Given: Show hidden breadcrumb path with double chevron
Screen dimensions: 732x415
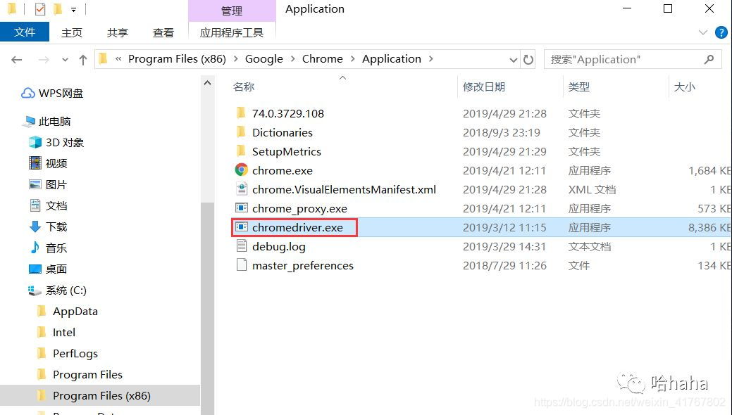Looking at the screenshot, I should coord(118,59).
